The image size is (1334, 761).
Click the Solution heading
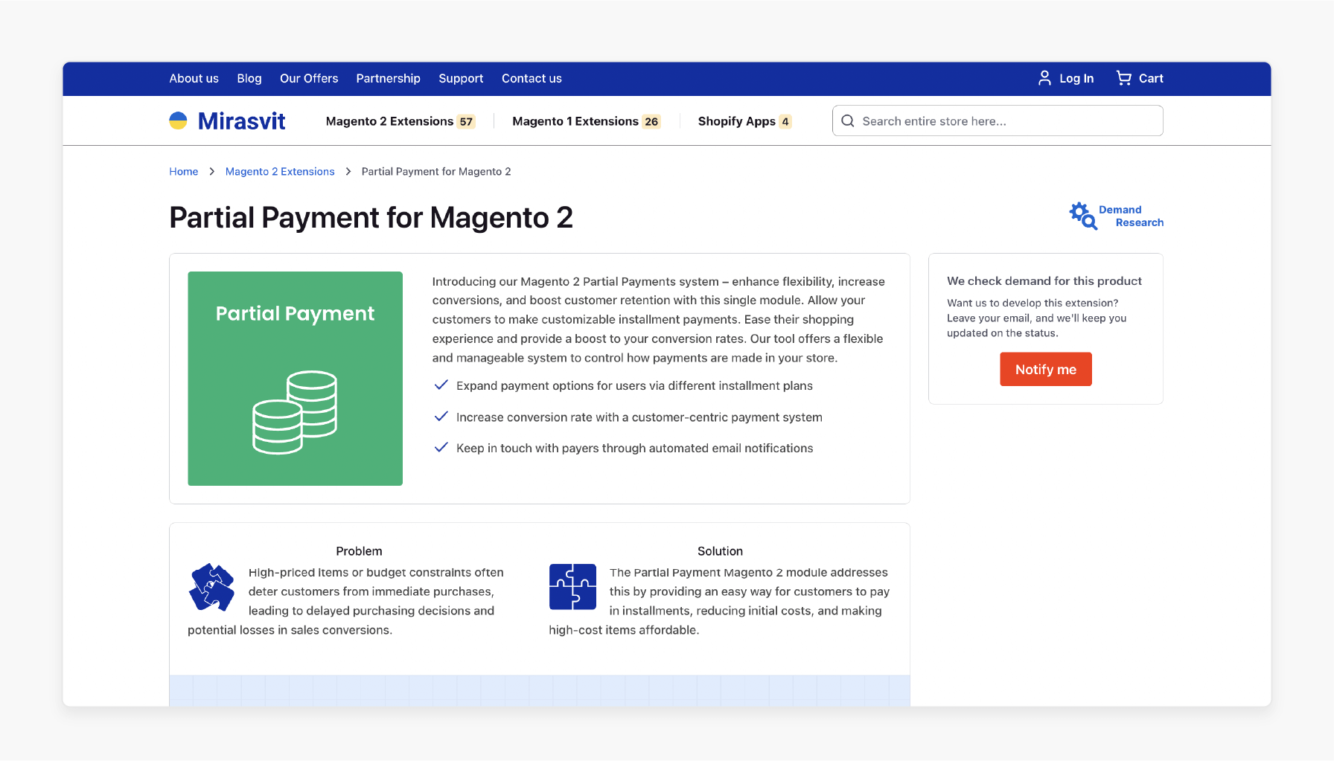[x=720, y=550]
